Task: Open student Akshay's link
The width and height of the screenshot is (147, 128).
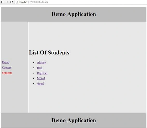Action: pyautogui.click(x=41, y=63)
